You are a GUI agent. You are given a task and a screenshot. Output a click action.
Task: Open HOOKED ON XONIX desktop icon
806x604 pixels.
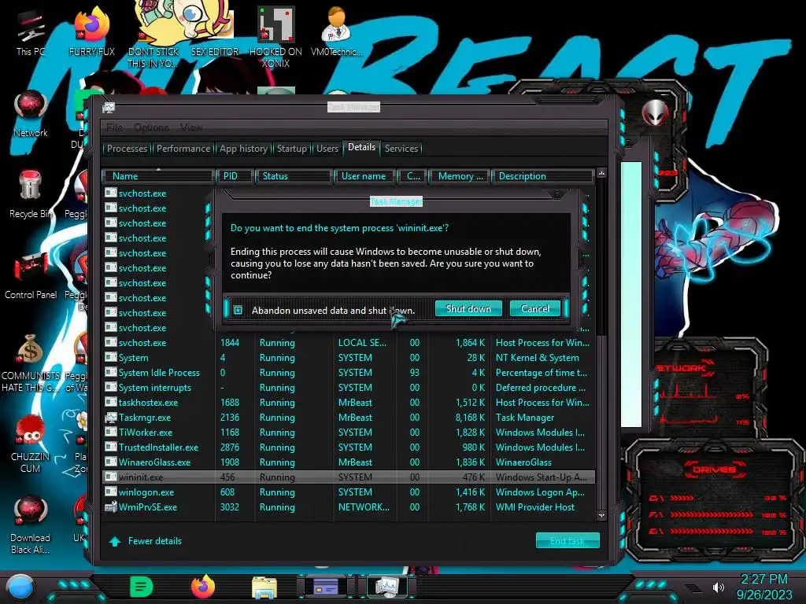(x=276, y=37)
